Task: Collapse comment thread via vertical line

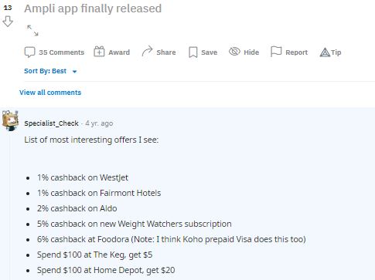Action: coord(10,206)
